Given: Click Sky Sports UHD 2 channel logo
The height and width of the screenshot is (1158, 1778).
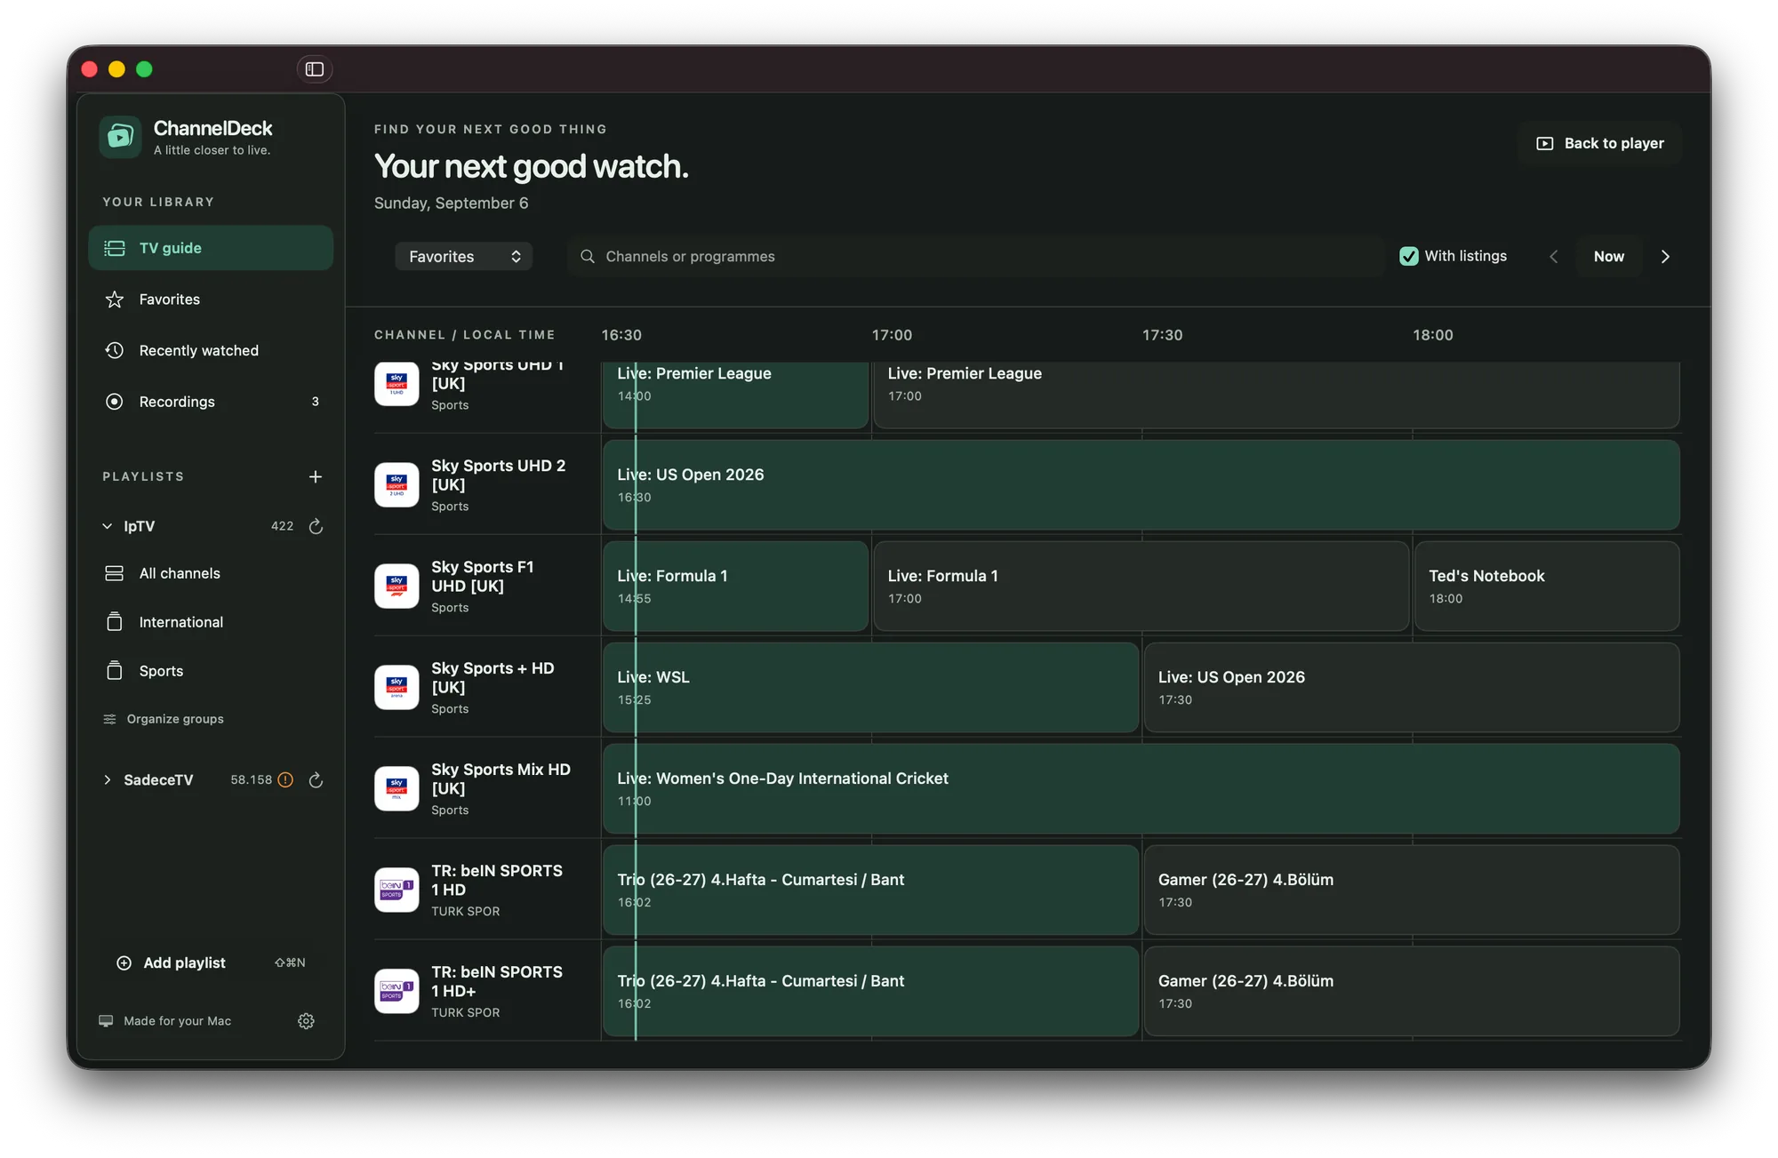Looking at the screenshot, I should click(396, 485).
